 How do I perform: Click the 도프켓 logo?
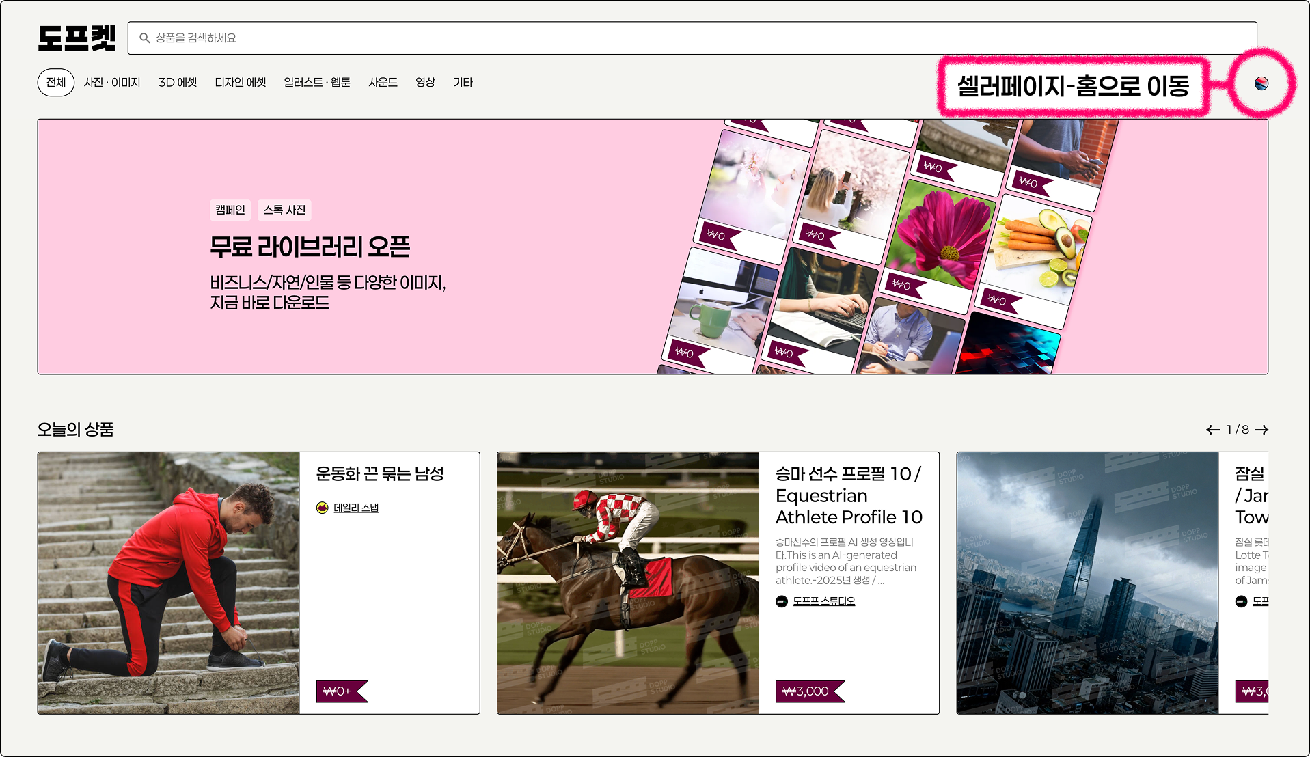77,38
